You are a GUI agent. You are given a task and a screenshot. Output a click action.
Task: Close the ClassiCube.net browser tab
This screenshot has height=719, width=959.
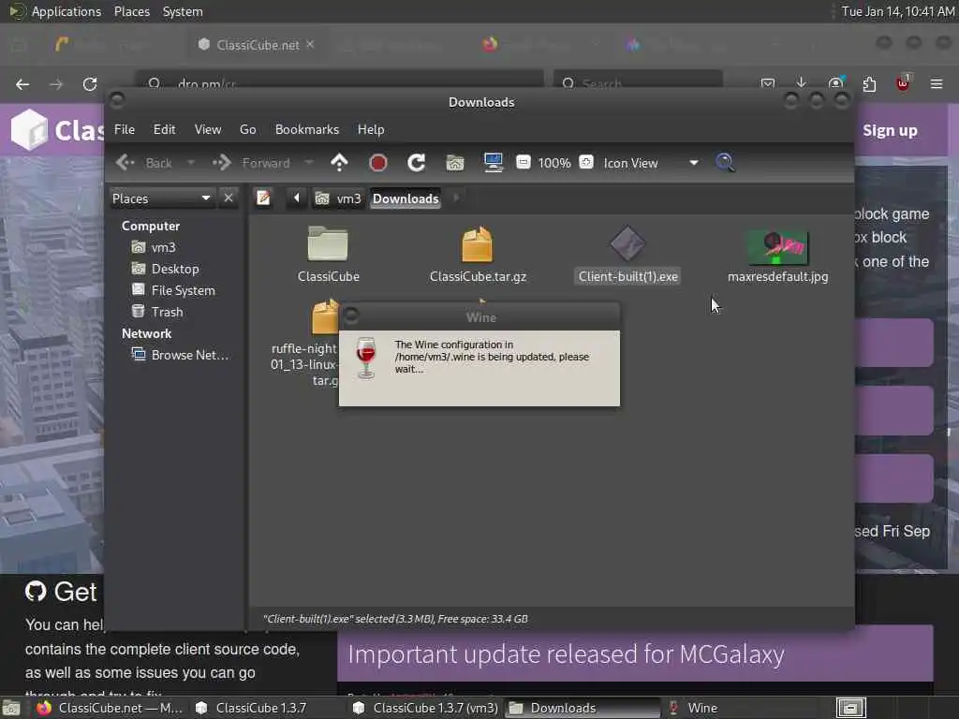[x=310, y=44]
